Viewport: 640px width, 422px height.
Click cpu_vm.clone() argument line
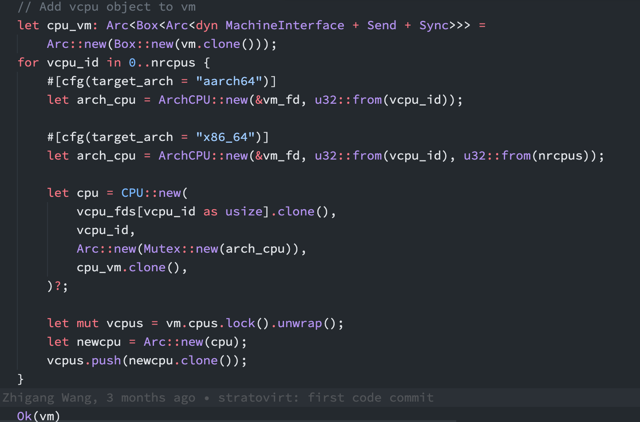point(132,267)
